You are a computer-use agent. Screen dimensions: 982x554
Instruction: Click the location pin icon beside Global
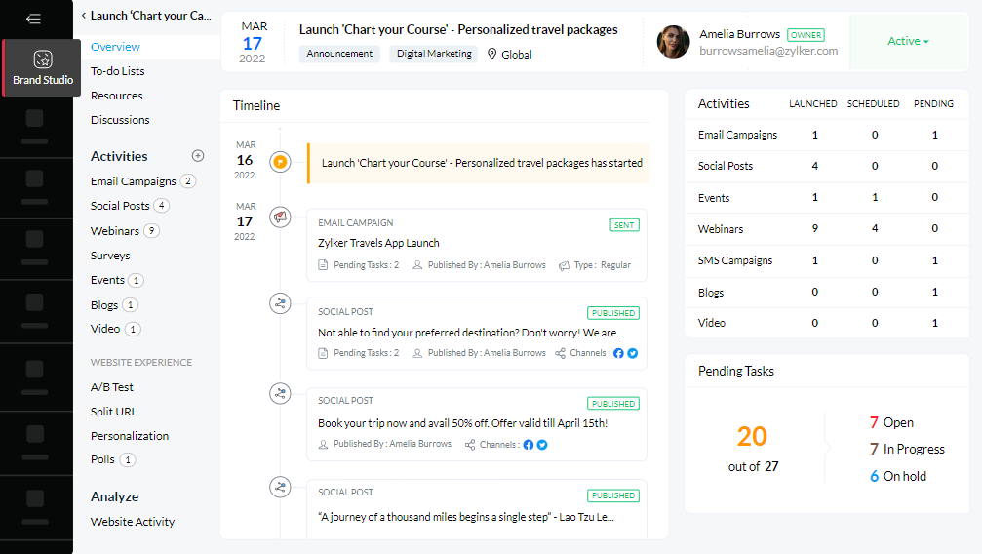click(x=492, y=55)
